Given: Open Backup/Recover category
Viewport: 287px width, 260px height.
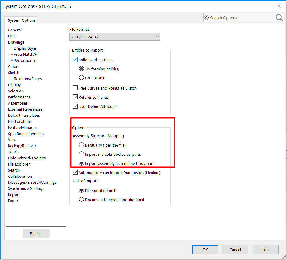Looking at the screenshot, I should (x=22, y=146).
